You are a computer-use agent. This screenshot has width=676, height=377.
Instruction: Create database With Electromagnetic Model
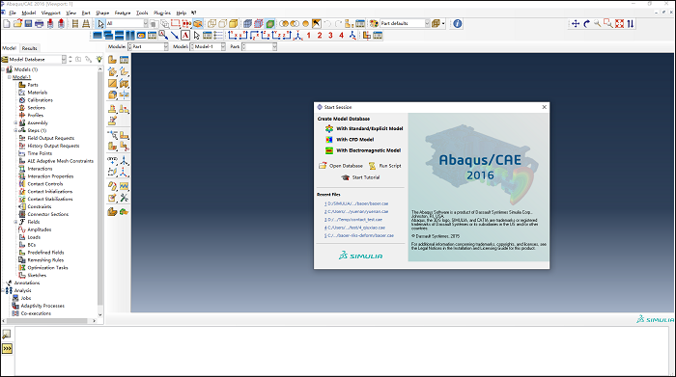[x=363, y=150]
